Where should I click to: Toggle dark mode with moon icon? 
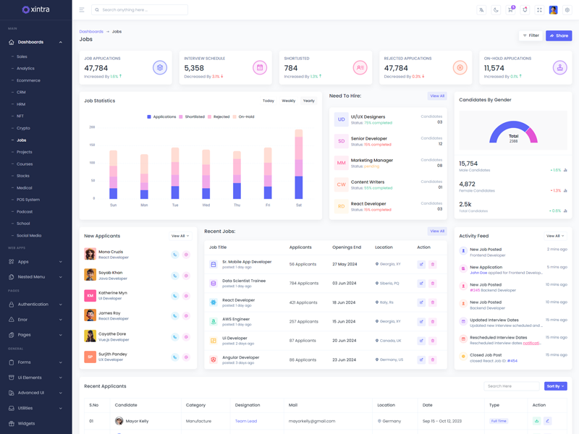pyautogui.click(x=496, y=10)
